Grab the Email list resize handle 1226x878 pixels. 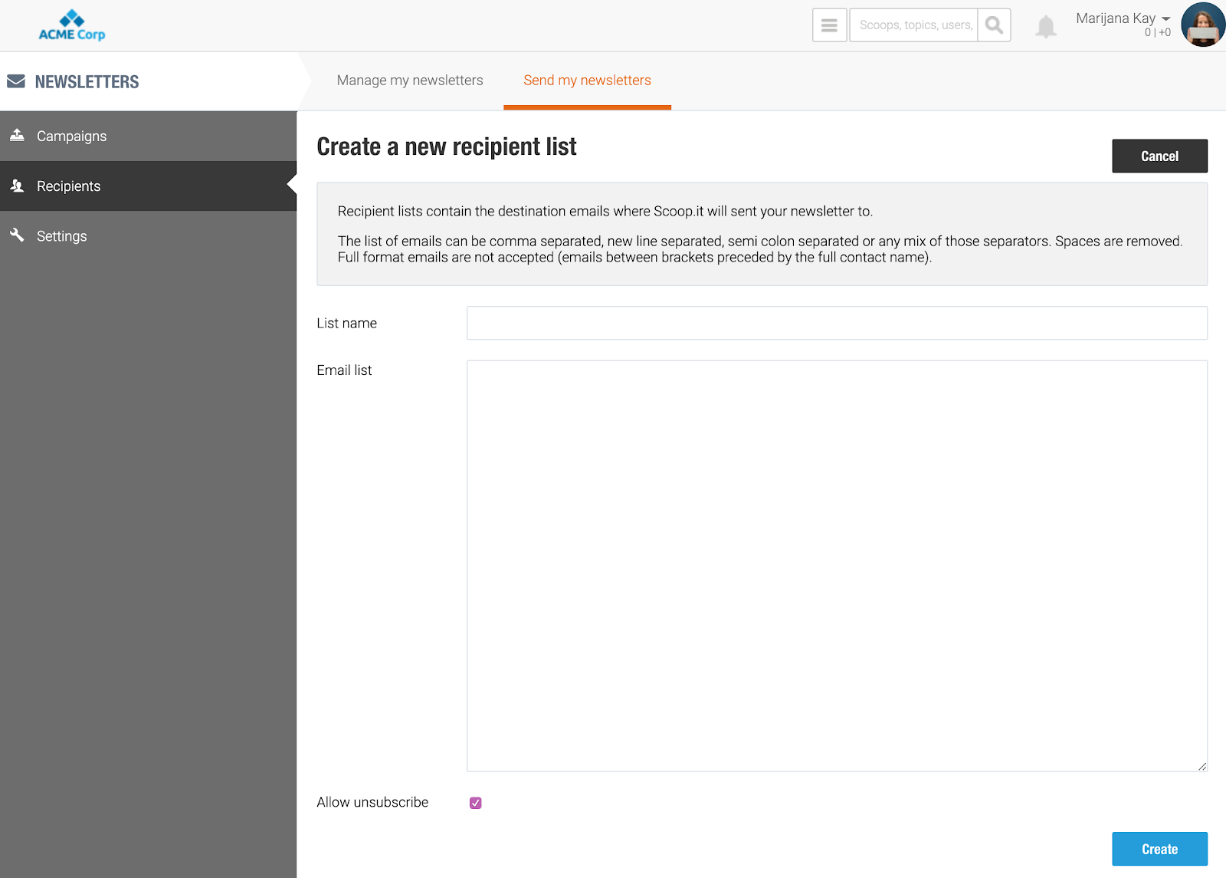coord(1202,766)
